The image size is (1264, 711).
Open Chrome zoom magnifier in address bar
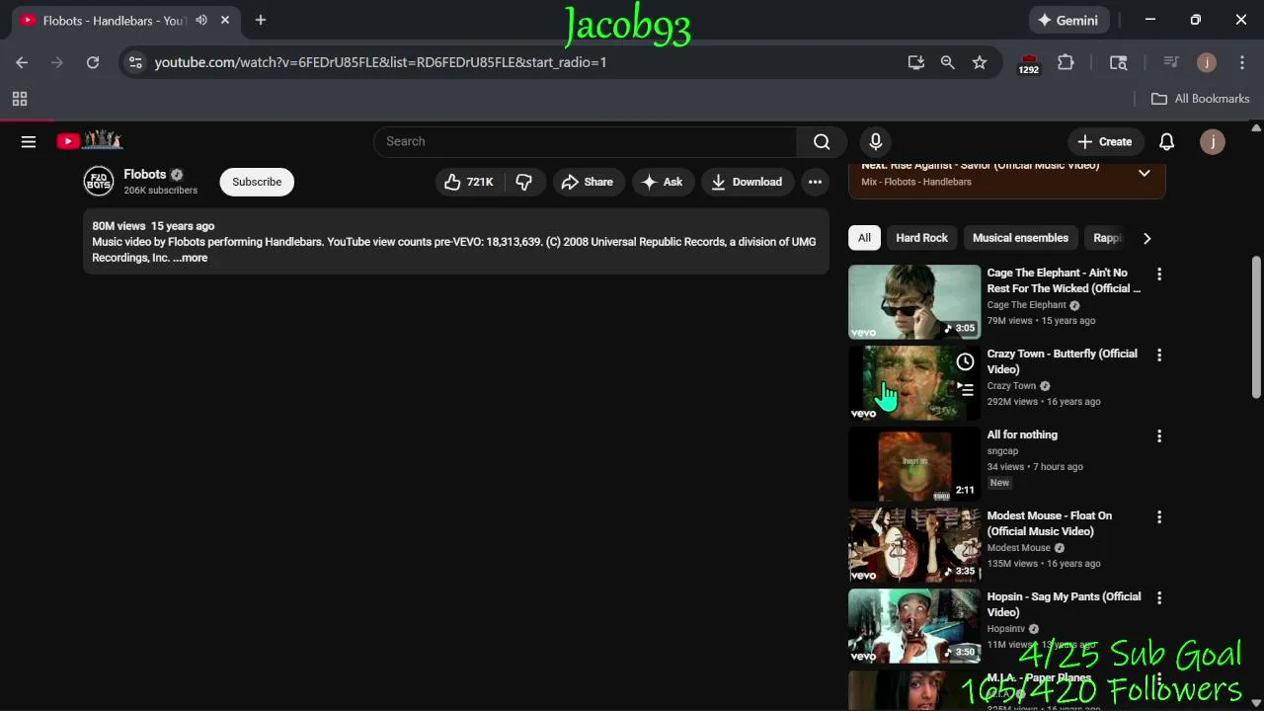click(x=948, y=62)
